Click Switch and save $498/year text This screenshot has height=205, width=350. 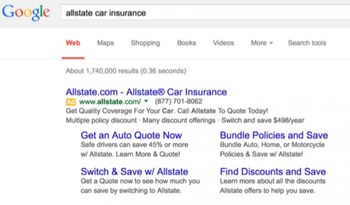[263, 120]
